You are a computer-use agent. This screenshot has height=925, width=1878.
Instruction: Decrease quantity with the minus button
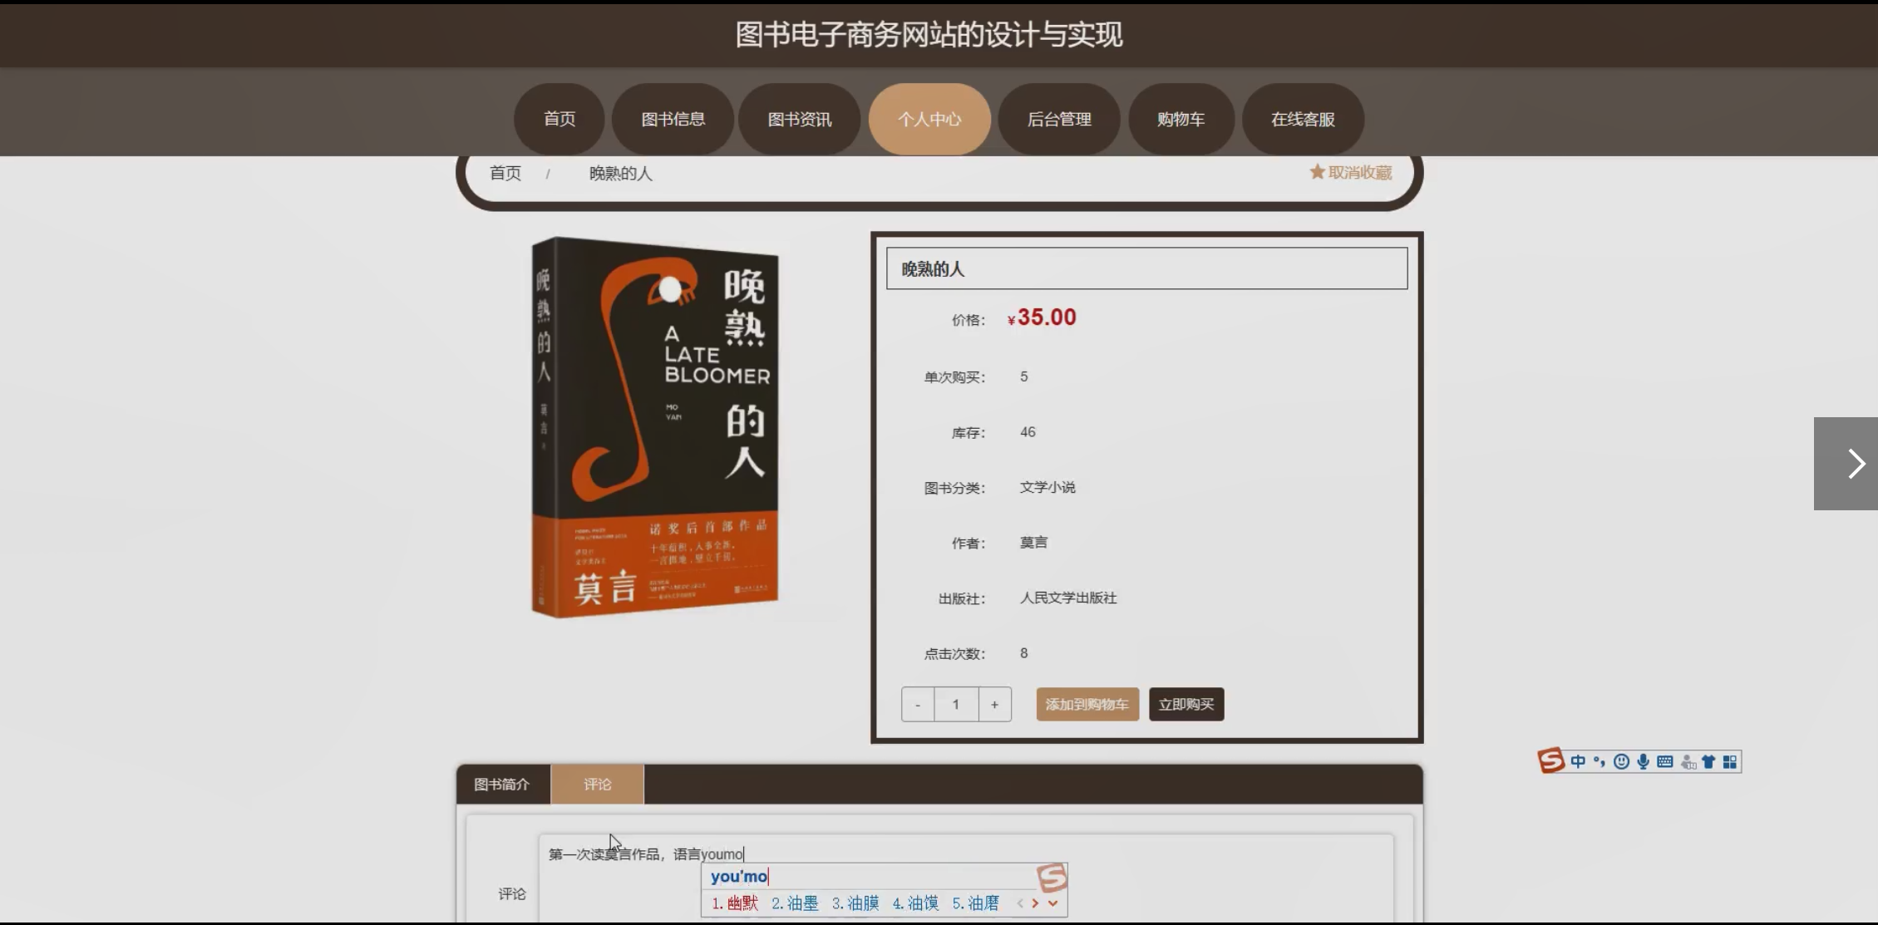tap(918, 705)
